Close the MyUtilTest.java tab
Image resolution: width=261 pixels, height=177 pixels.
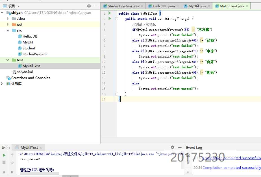247,6
